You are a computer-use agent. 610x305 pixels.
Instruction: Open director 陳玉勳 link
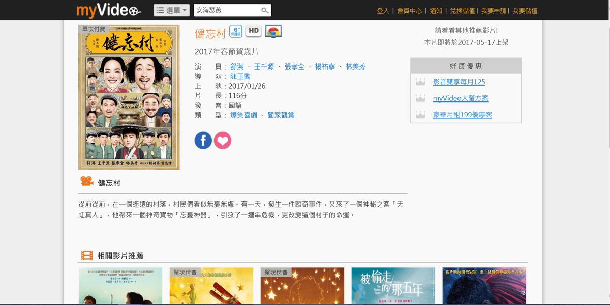click(240, 76)
